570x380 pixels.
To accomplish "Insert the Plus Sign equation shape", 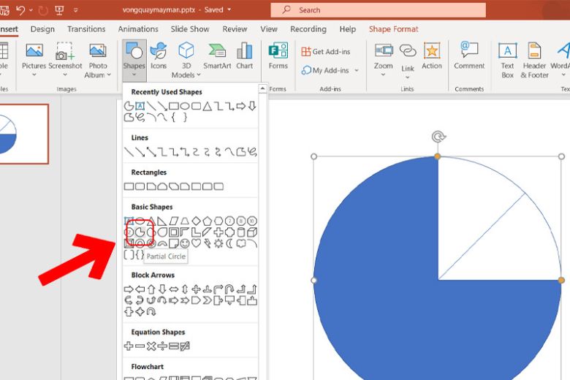I will (129, 346).
